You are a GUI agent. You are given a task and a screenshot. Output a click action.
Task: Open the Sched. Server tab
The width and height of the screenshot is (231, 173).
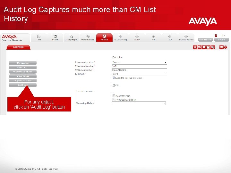pyautogui.click(x=186, y=38)
